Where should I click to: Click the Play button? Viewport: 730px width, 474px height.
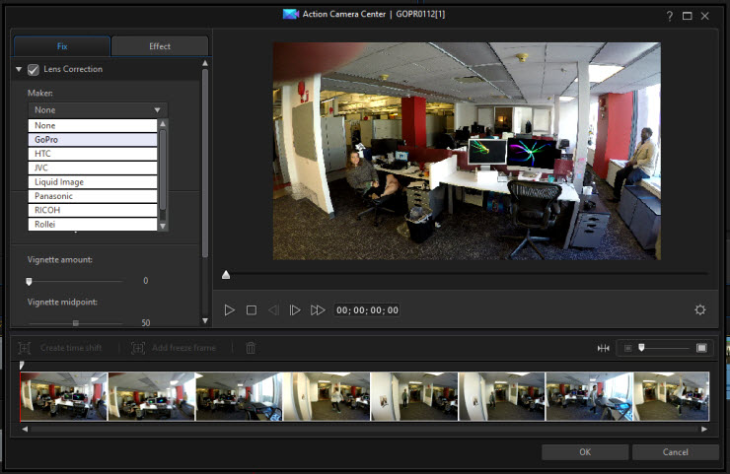coord(229,310)
